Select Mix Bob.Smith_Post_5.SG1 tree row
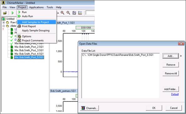This screenshot has height=114, width=186. (29, 57)
